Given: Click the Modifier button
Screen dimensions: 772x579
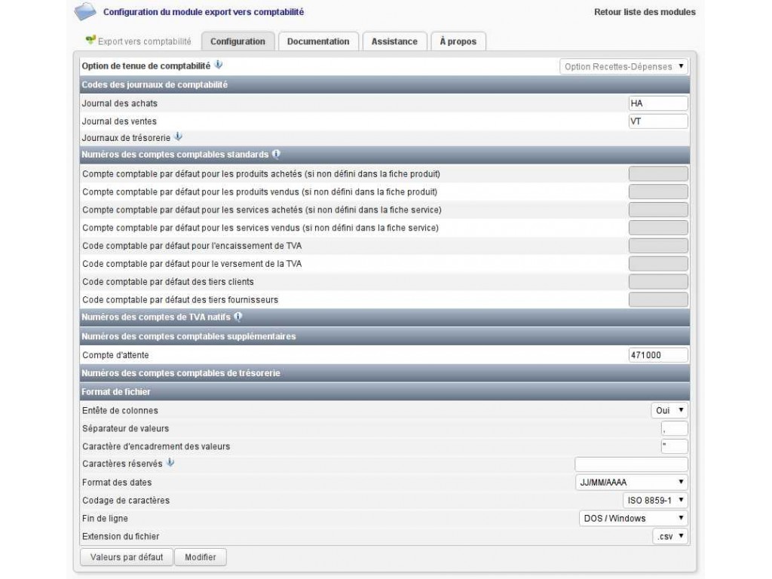Looking at the screenshot, I should pos(201,557).
